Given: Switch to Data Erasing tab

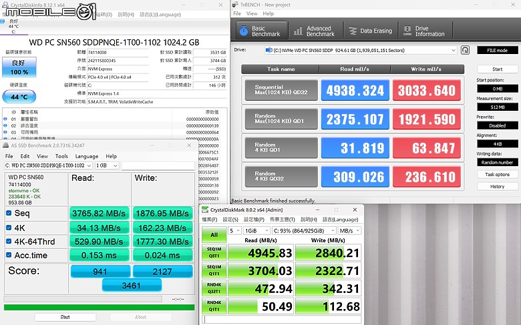Looking at the screenshot, I should click(x=370, y=31).
